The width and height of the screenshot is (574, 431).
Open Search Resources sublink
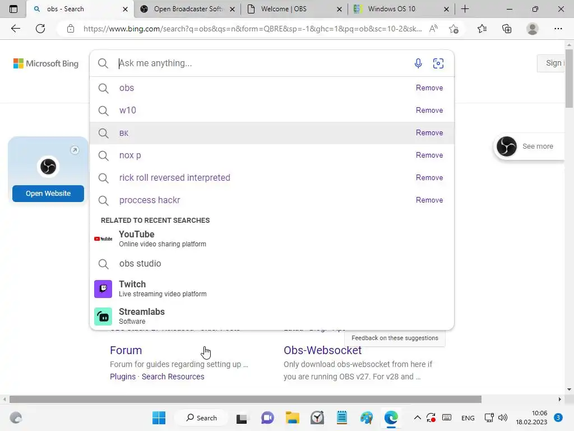coord(173,377)
